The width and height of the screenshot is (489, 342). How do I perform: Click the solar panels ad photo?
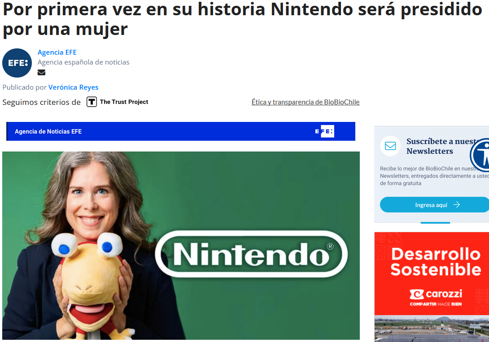point(432,329)
